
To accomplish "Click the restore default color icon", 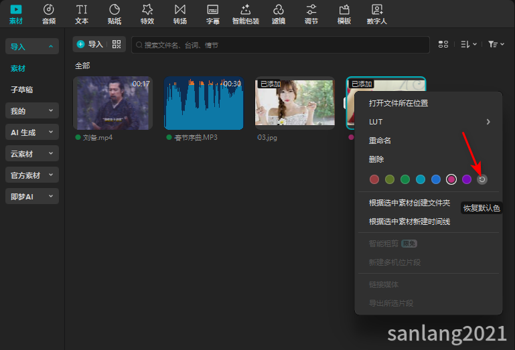I will (x=482, y=179).
